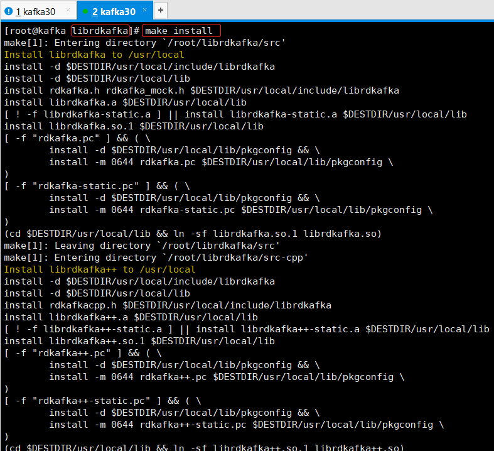Click '[ -f "rdkafka-static.pc" ]' line
The width and height of the screenshot is (494, 451).
97,186
